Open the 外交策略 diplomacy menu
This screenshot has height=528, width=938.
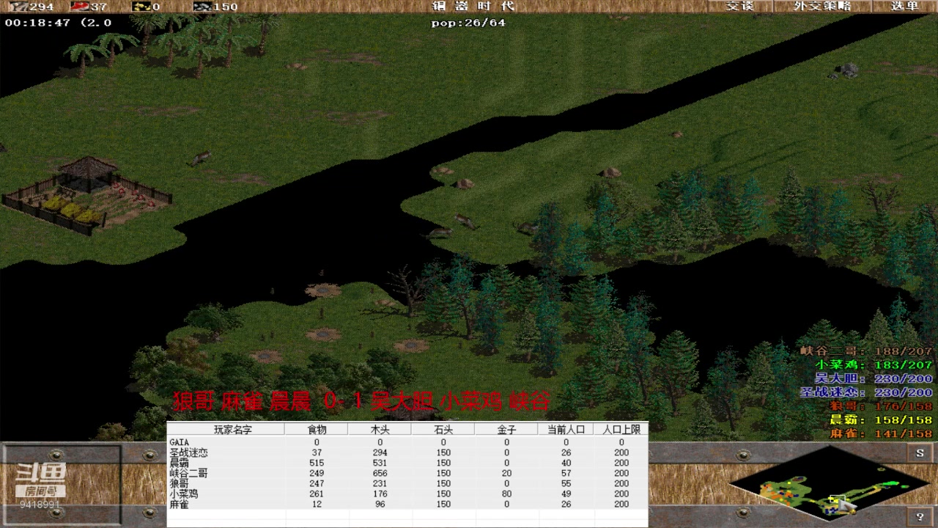tap(823, 6)
